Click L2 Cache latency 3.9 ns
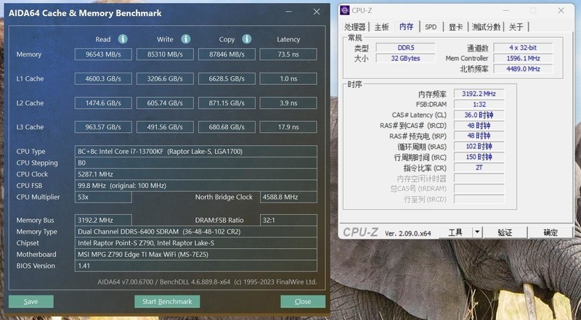The width and height of the screenshot is (581, 320). coord(288,103)
